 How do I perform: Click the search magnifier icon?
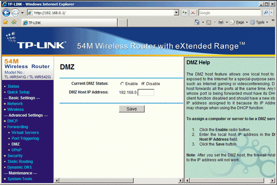pos(265,12)
